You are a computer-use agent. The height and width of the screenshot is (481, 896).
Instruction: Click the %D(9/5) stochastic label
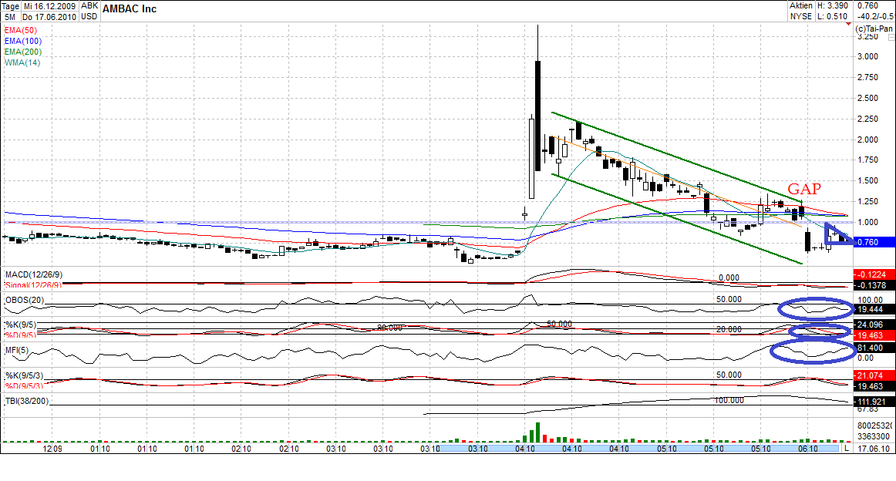coord(21,335)
